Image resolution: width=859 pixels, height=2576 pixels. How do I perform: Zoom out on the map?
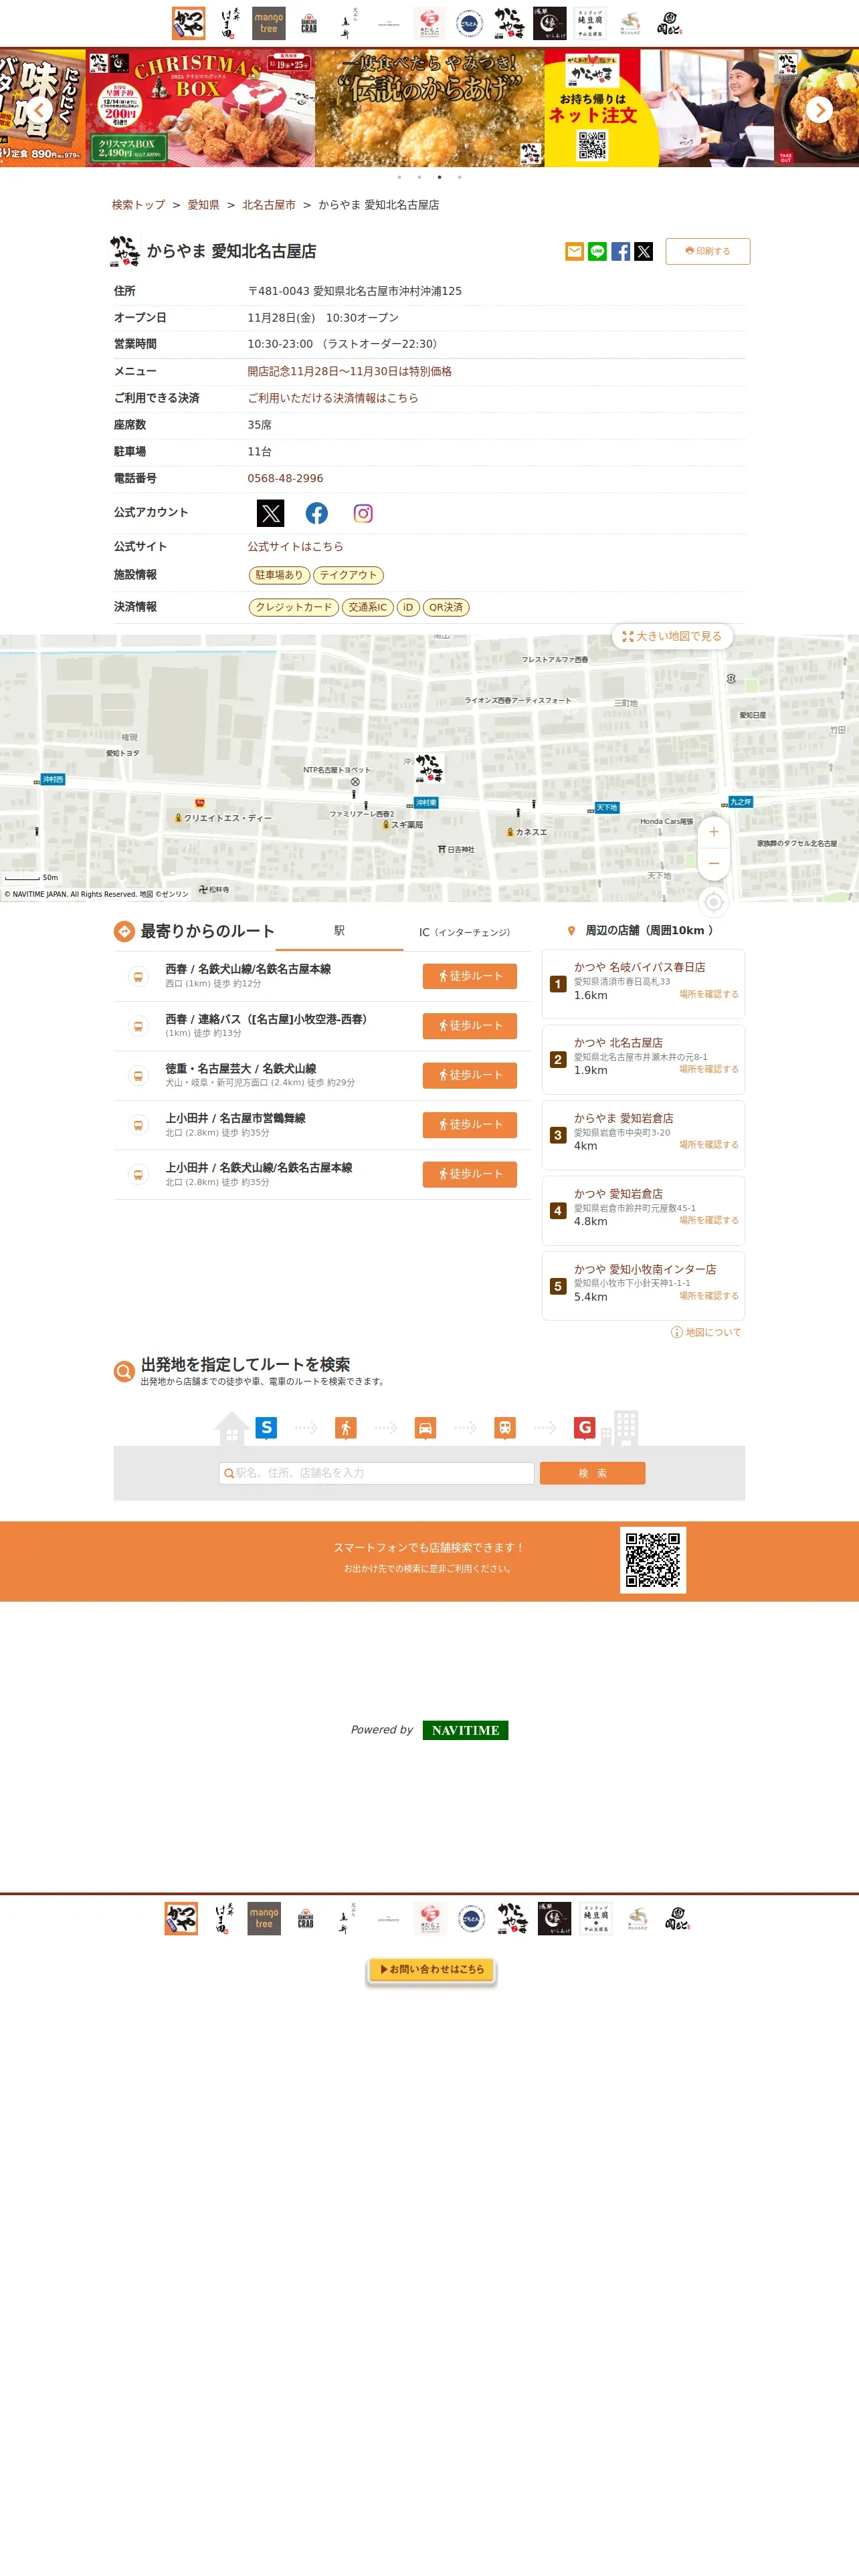(713, 863)
